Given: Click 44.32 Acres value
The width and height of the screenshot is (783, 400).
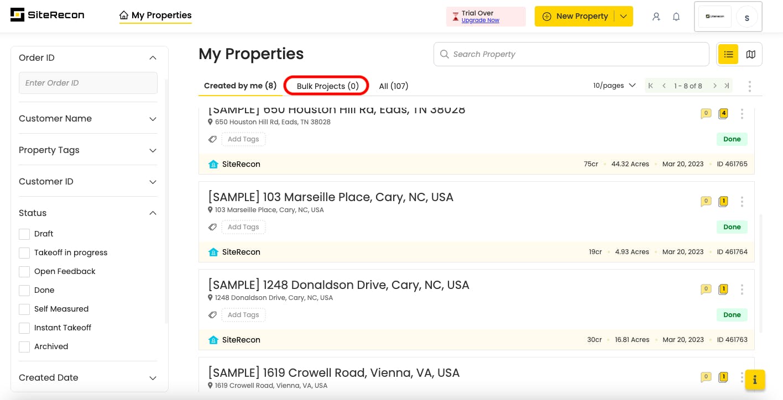Looking at the screenshot, I should click(630, 164).
